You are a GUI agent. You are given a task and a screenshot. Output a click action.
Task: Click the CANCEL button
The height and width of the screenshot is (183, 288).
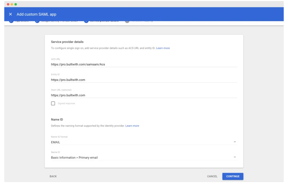(x=212, y=176)
